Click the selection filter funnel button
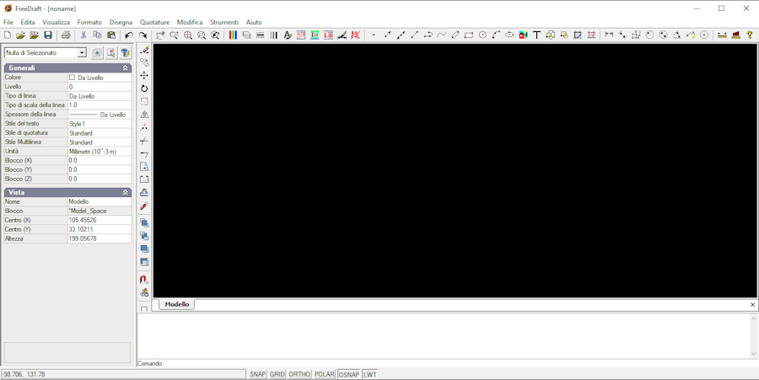The width and height of the screenshot is (759, 380). [125, 53]
